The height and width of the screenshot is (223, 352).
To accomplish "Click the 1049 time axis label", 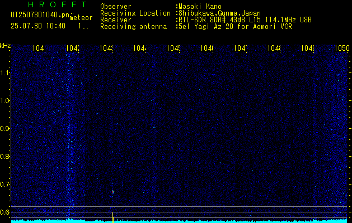I will pyautogui.click(x=308, y=48).
